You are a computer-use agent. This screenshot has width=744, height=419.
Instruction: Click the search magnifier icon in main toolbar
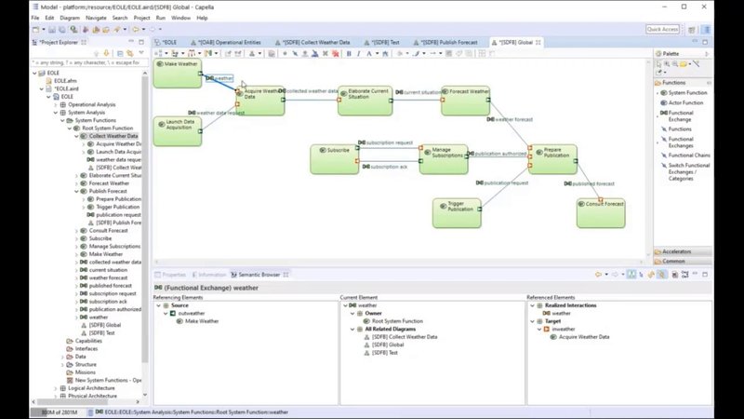pos(73,30)
